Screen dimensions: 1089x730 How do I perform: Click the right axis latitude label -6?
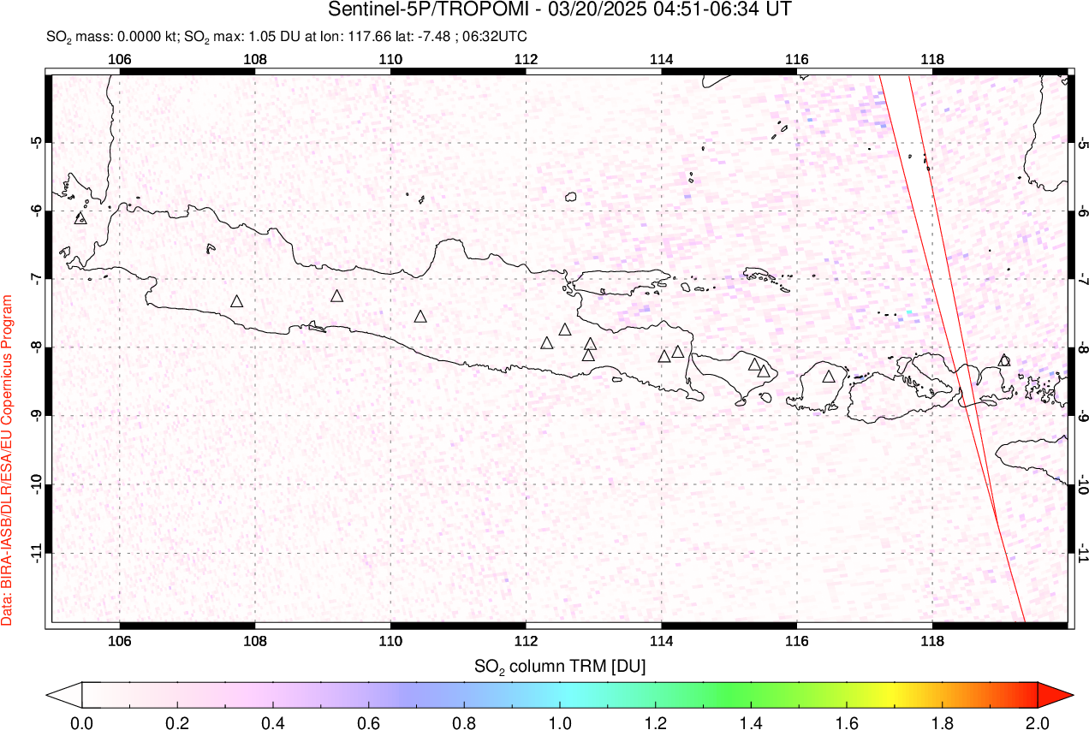[x=1083, y=211]
